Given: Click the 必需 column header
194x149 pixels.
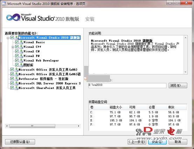Looking at the screenshot, I should point(157,107).
